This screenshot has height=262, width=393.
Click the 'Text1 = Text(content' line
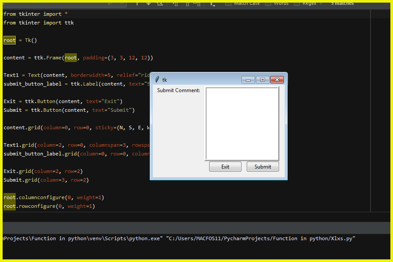pos(76,75)
